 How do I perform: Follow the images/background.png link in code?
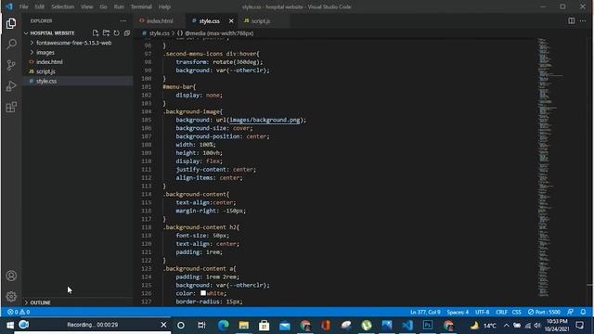tap(265, 120)
